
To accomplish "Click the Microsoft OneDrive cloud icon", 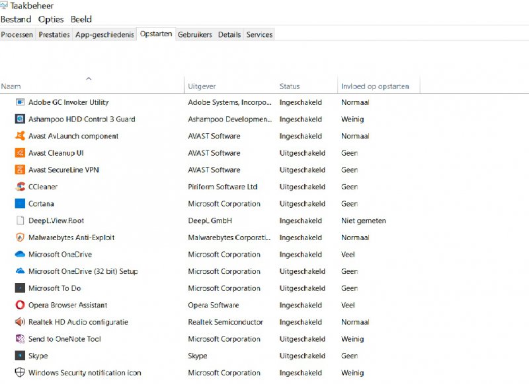I will [x=20, y=254].
